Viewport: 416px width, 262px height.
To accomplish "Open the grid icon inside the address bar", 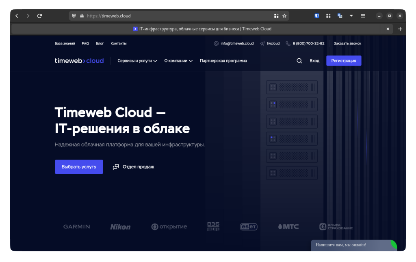I will click(x=276, y=16).
